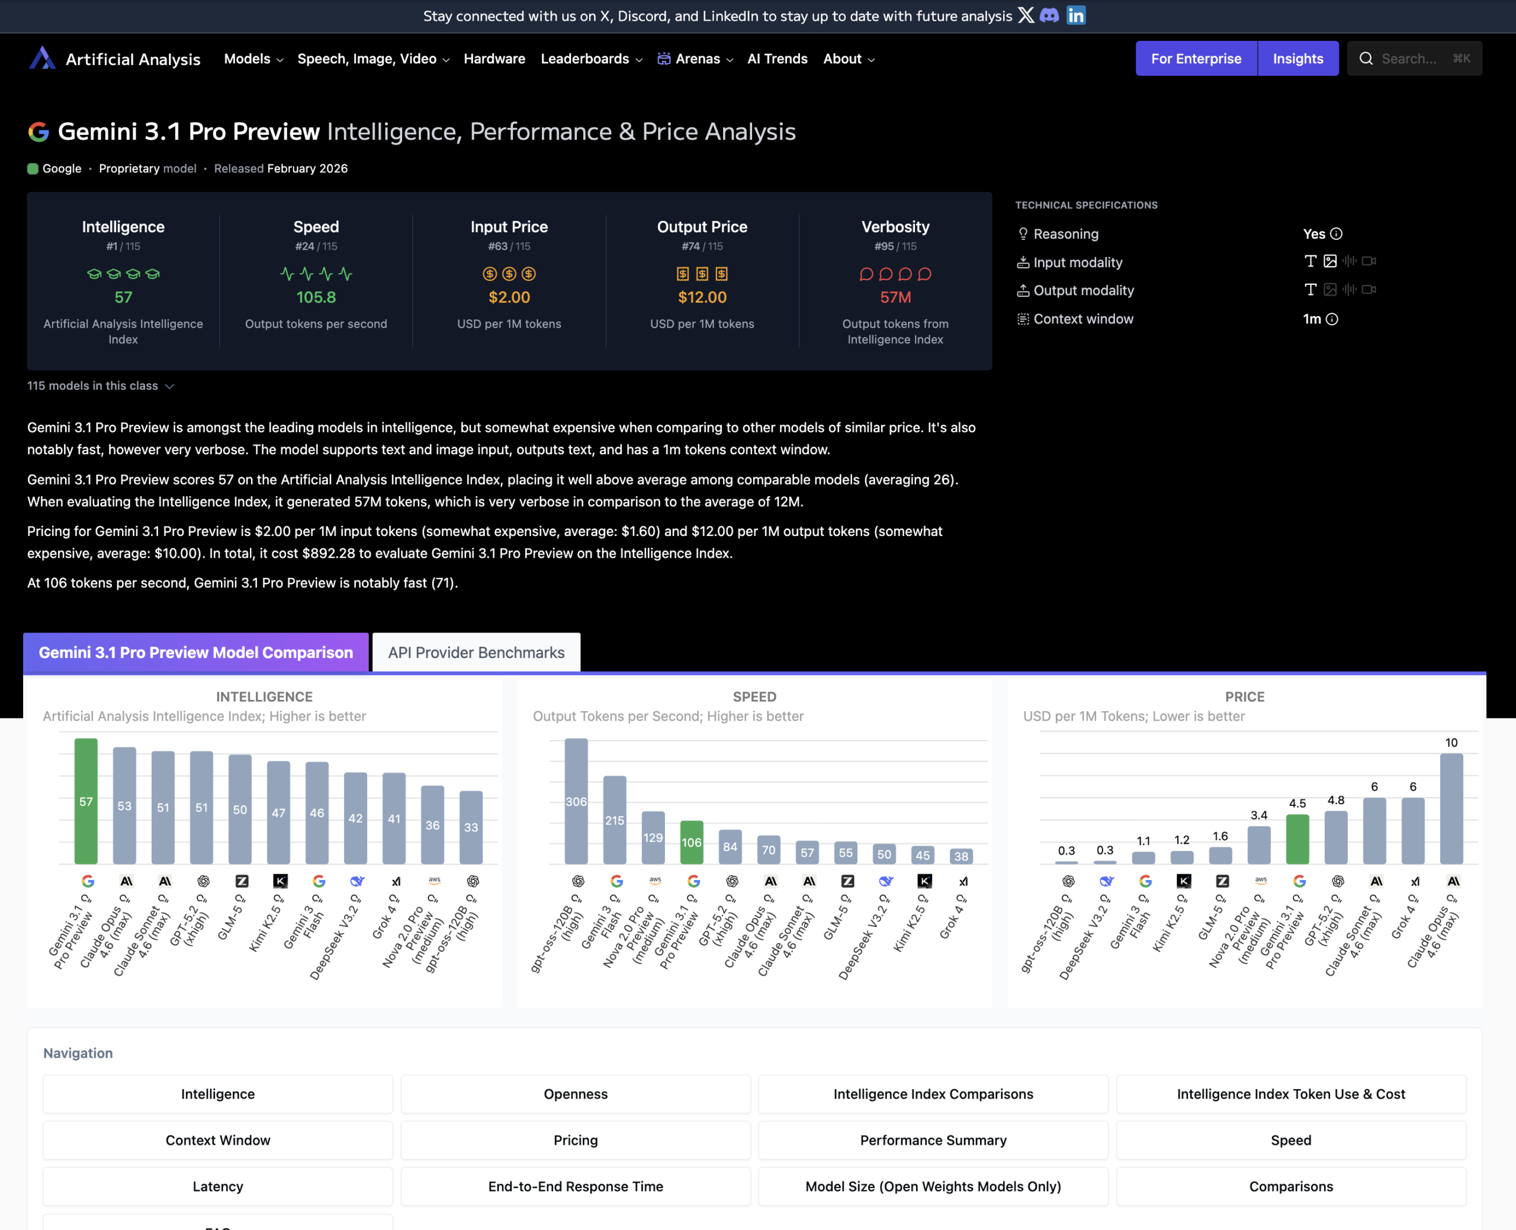Click the Artificial Analysis logo
This screenshot has width=1516, height=1230.
(43, 58)
